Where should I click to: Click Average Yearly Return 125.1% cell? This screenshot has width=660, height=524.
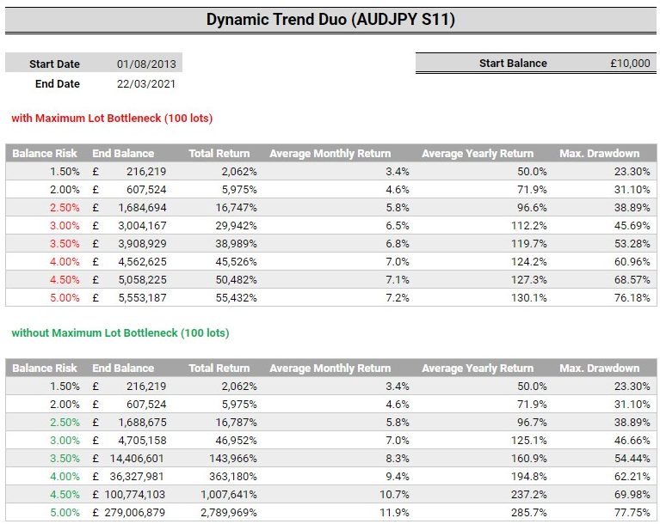(529, 441)
